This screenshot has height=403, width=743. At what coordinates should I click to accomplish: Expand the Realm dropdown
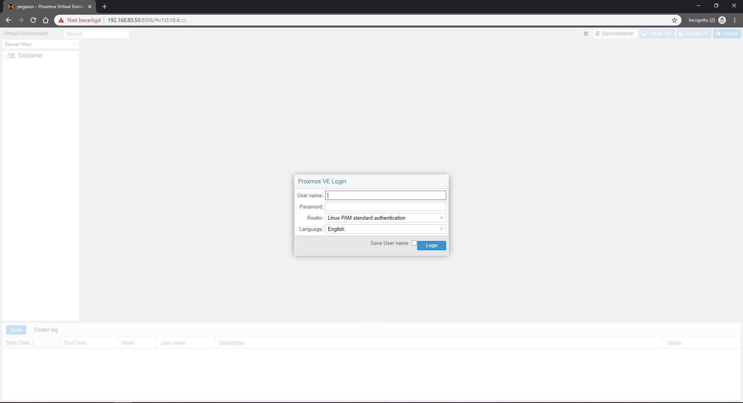[441, 218]
